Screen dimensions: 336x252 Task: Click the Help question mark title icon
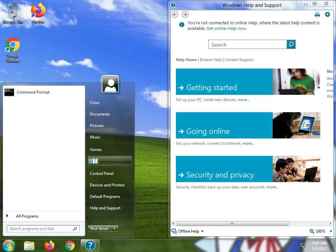point(173,5)
